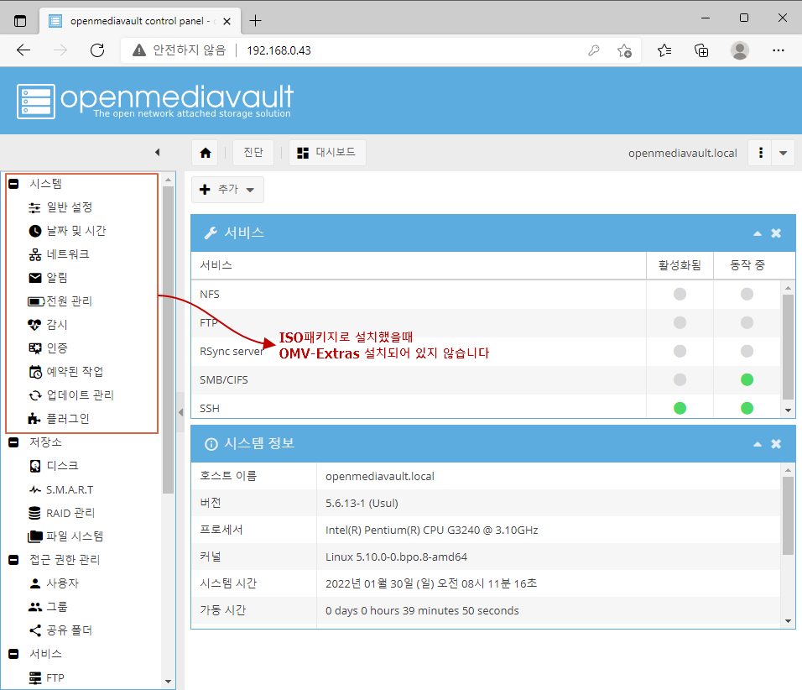Viewport: 802px width, 690px height.
Task: Collapse 접근 권한 관리 section
Action: pyautogui.click(x=13, y=560)
